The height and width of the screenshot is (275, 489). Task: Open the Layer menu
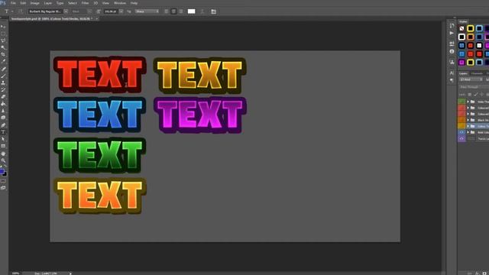pyautogui.click(x=48, y=3)
